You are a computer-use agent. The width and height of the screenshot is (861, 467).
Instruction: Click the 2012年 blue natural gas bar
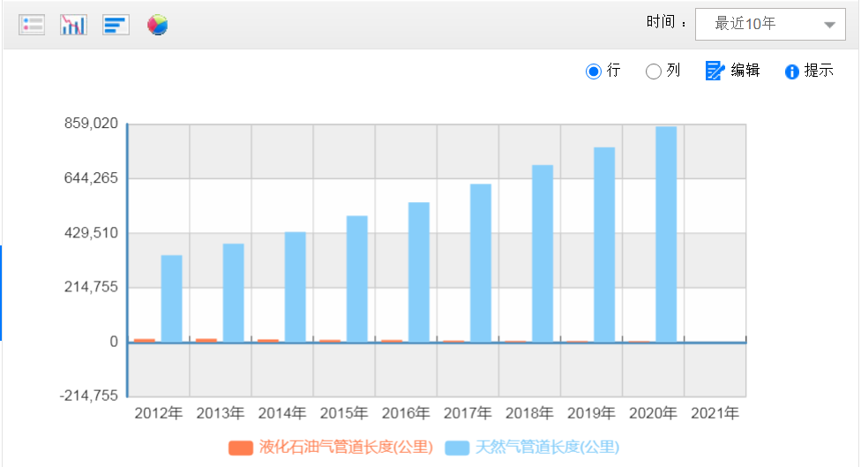click(172, 299)
